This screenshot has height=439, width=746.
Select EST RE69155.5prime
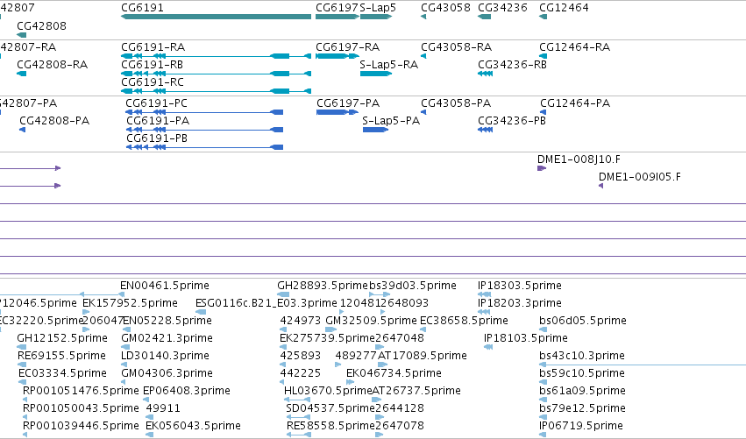pos(61,356)
